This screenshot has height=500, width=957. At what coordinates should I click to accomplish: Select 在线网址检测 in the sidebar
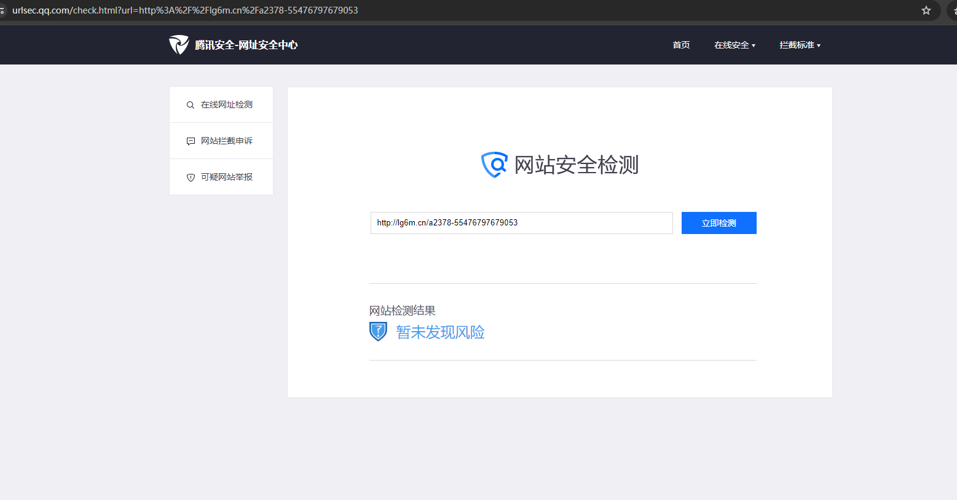click(x=221, y=105)
